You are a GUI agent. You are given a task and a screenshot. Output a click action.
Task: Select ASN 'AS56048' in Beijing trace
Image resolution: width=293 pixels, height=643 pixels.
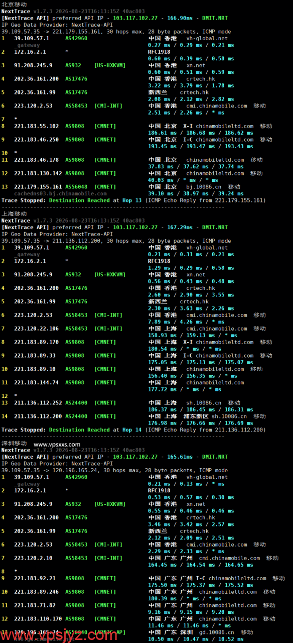[x=76, y=187]
